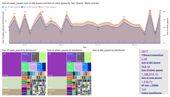Click the Sum of steem_payout by benefactor title
The width and height of the screenshot is (170, 97).
(65, 50)
